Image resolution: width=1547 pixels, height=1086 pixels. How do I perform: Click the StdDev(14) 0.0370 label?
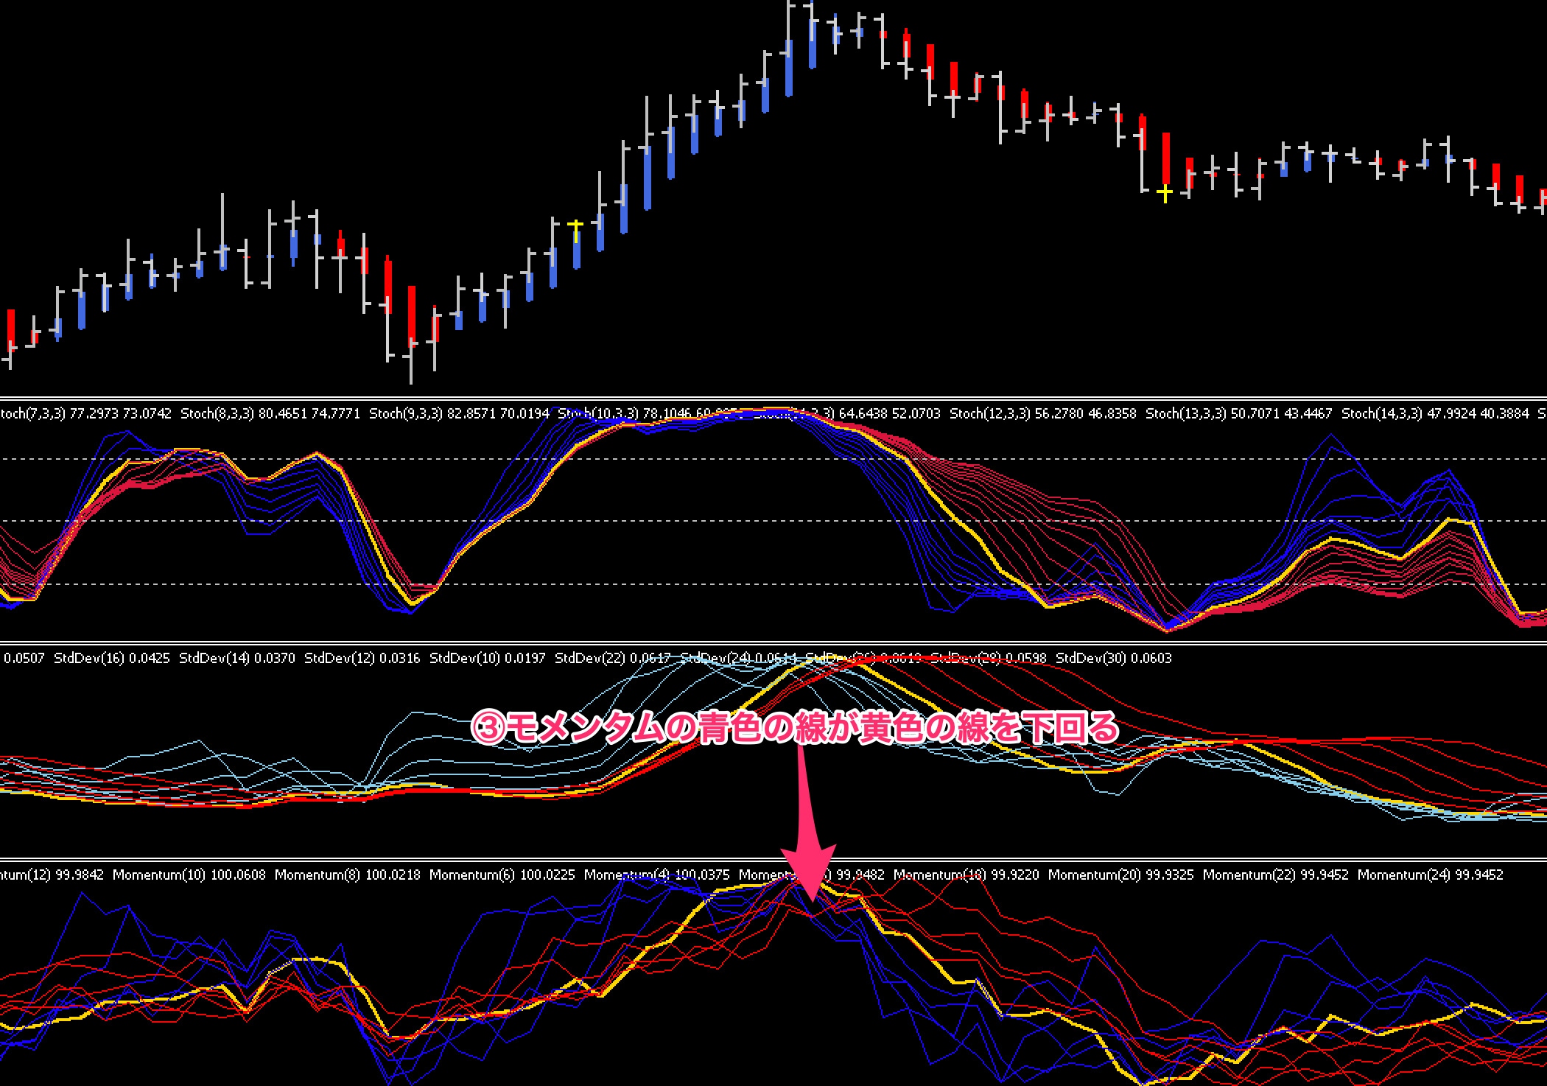click(237, 658)
